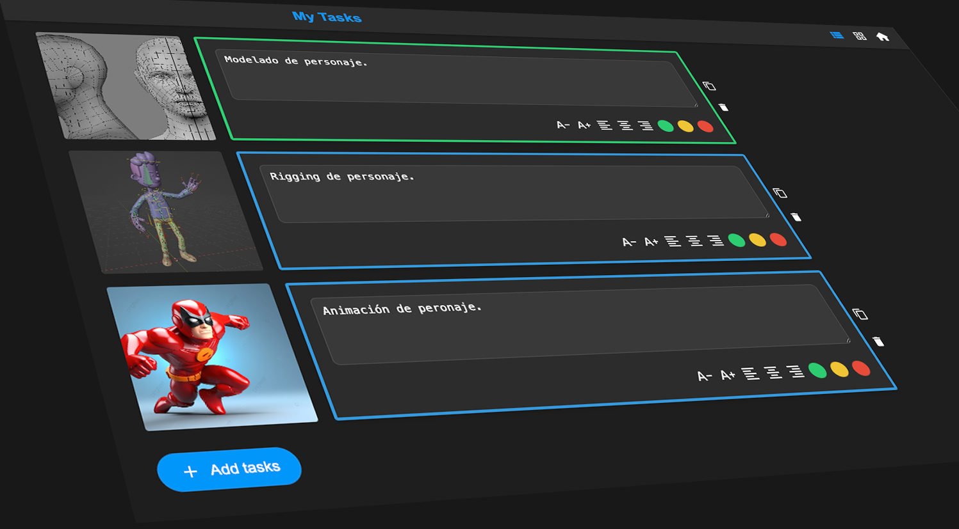Viewport: 959px width, 529px height.
Task: Center align the 'Rigging de personaje' text
Action: tap(694, 241)
